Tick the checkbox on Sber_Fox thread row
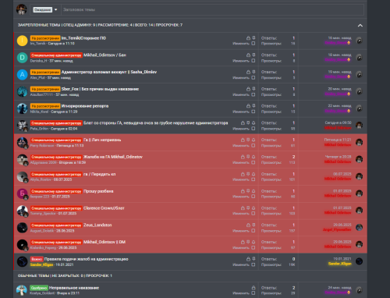This screenshot has height=298, width=390. pos(253,94)
